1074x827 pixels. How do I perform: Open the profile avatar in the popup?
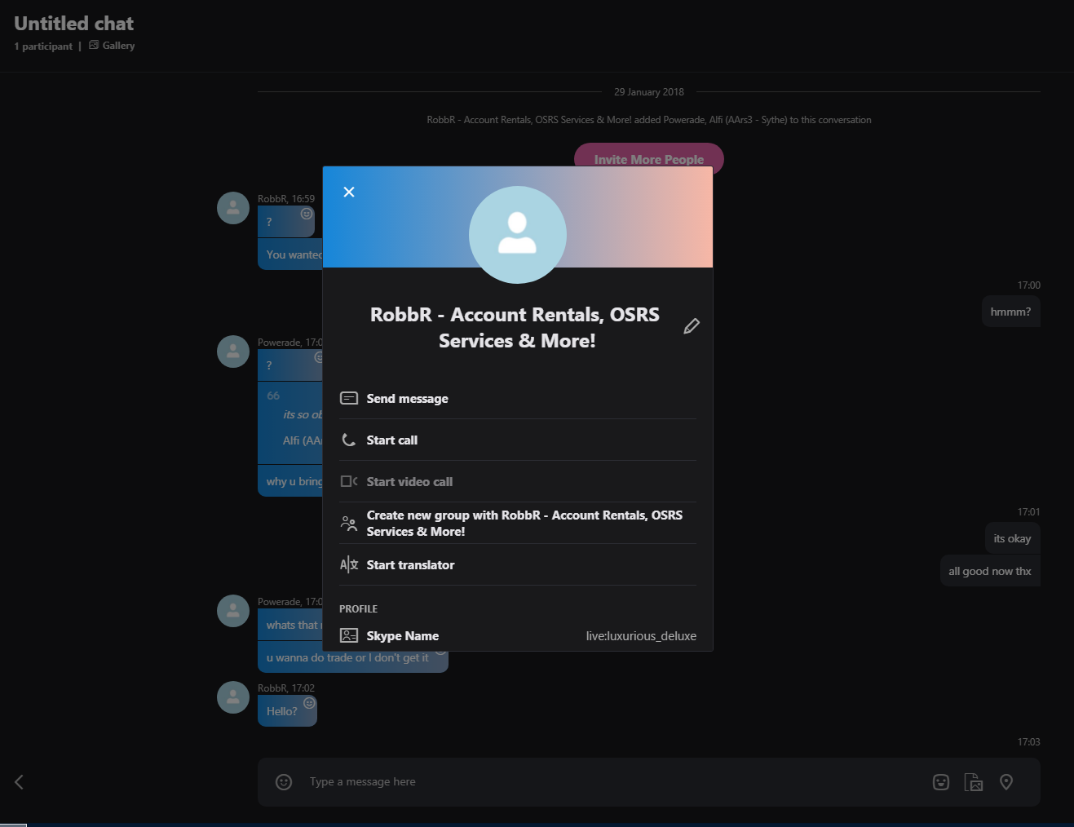coord(518,235)
